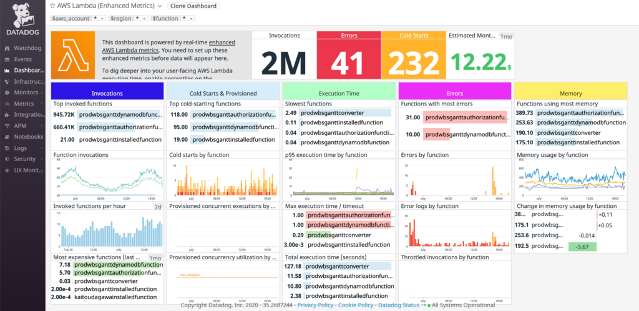Click the blue Invocations section header
The image size is (639, 311).
pos(107,91)
